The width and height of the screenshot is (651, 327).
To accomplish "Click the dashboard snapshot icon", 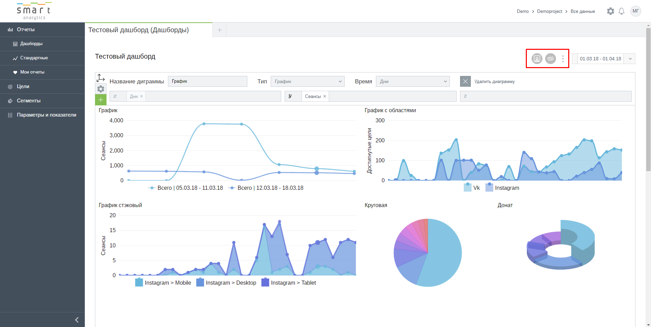I will point(537,59).
